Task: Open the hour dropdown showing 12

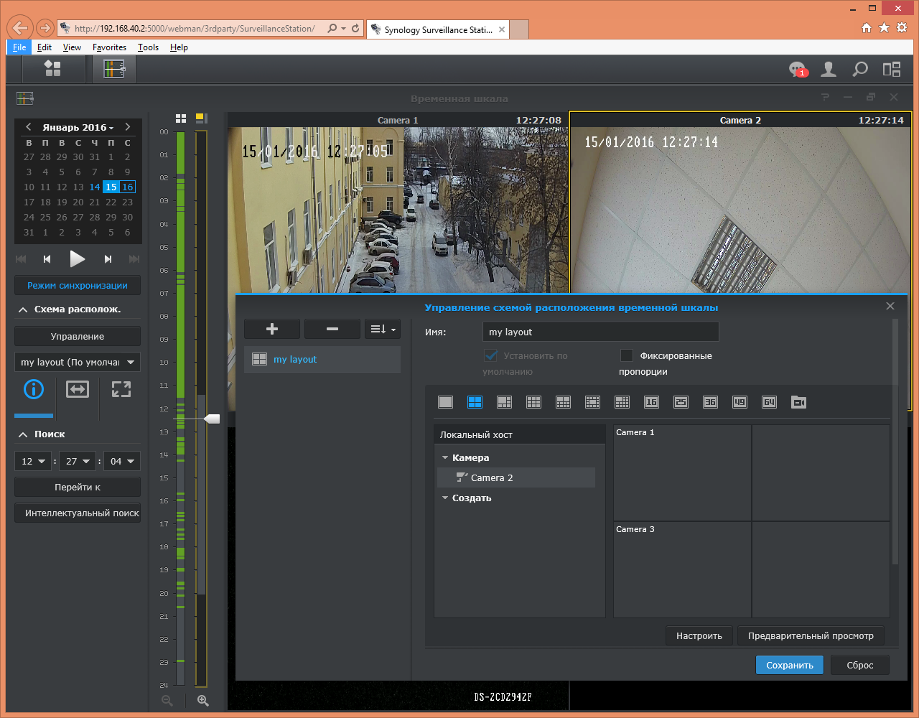Action: (33, 461)
